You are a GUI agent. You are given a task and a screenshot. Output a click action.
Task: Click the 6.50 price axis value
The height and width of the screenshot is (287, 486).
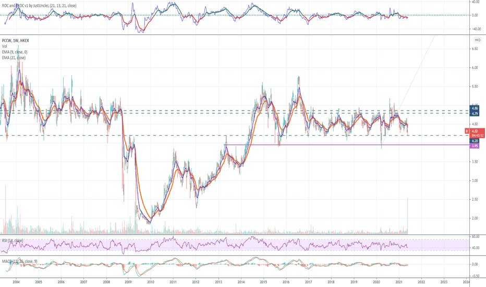[x=475, y=49]
